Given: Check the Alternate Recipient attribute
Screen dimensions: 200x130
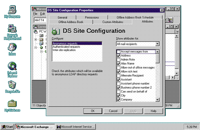Looking at the screenshot, I should pos(118,75).
